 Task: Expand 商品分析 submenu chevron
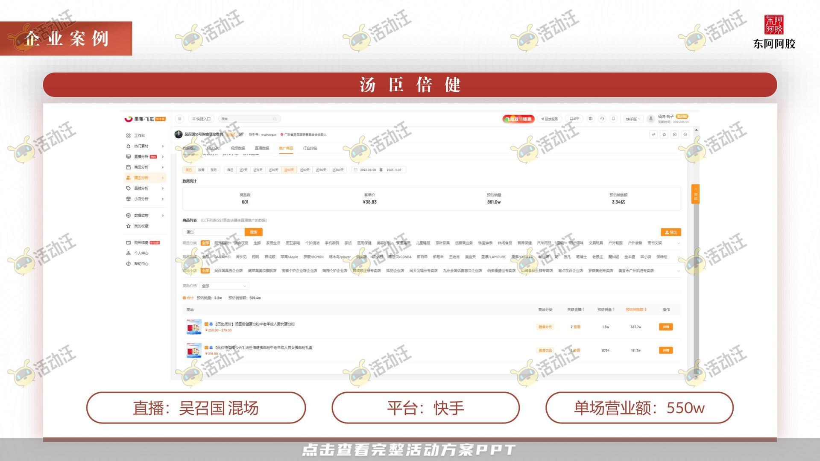[163, 167]
